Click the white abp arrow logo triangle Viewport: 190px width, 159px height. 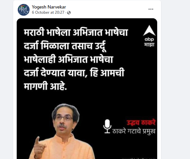coord(149,30)
